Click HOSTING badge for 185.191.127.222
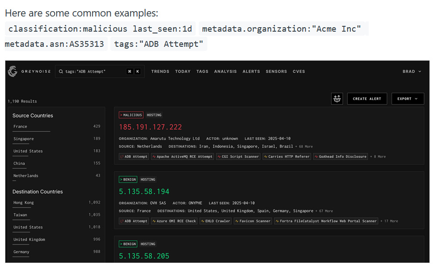 pos(154,115)
